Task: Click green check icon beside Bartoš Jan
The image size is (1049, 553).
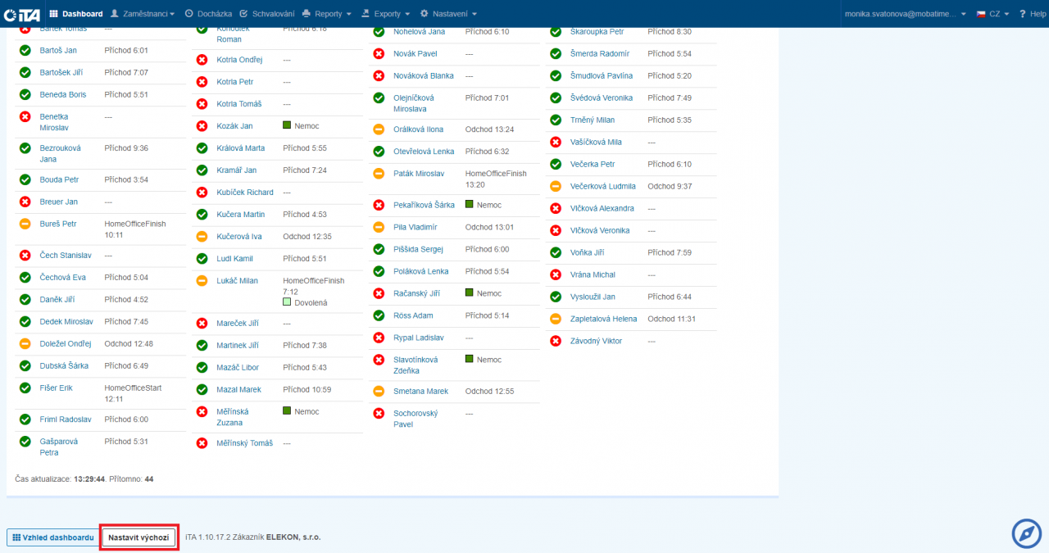Action: click(25, 51)
